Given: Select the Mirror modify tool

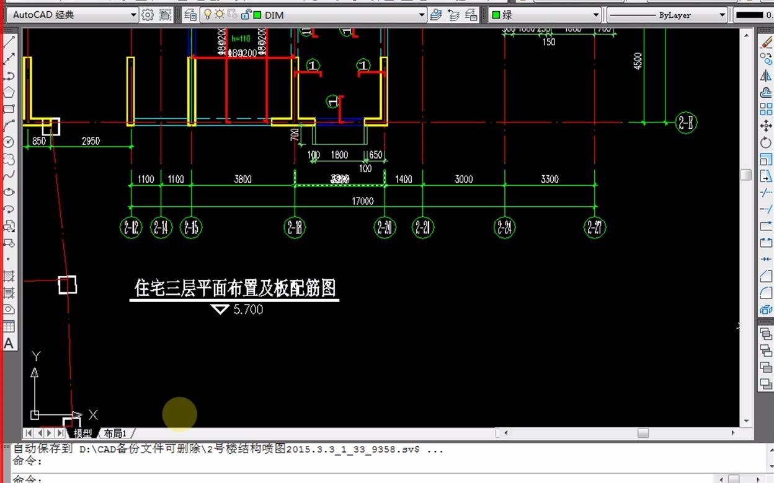Looking at the screenshot, I should [766, 76].
